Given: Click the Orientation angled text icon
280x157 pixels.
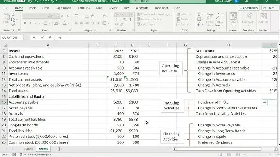Looking at the screenshot, I should (x=92, y=16).
